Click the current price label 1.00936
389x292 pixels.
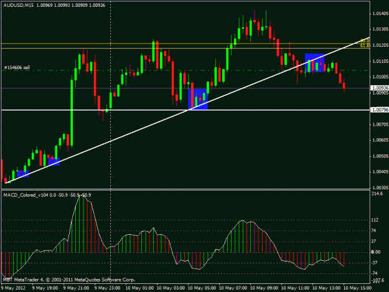pos(379,88)
